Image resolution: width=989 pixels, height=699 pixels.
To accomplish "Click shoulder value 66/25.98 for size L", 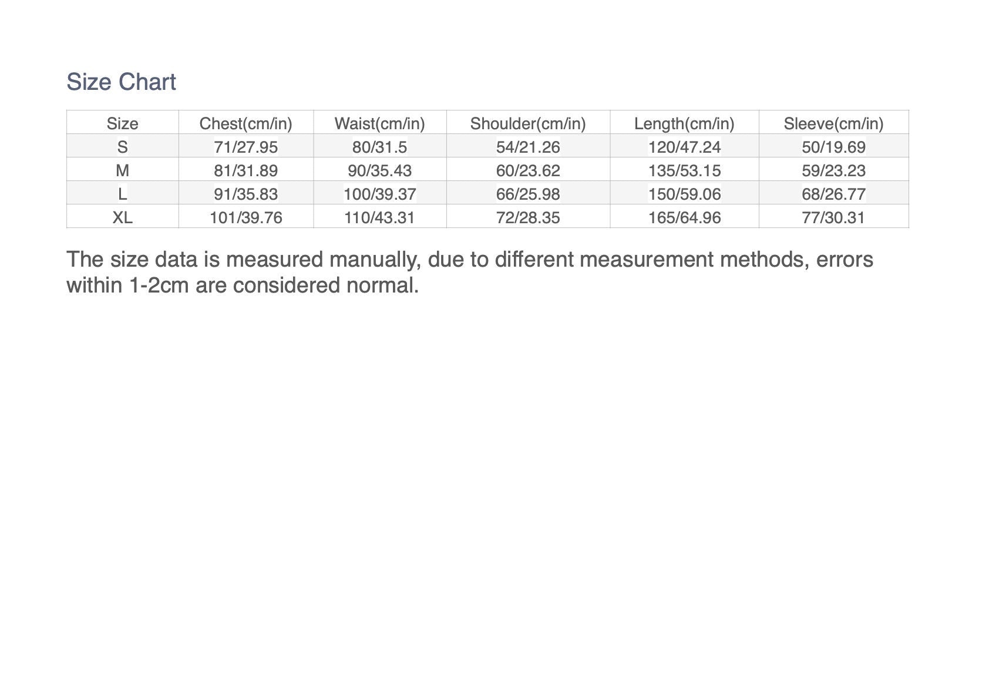I will point(528,194).
